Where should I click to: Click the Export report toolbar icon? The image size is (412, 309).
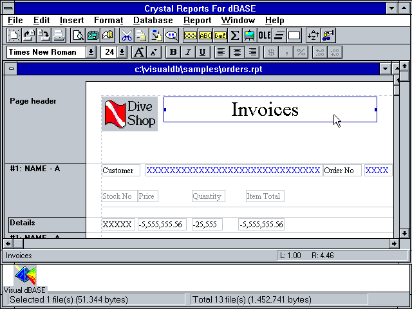93,35
